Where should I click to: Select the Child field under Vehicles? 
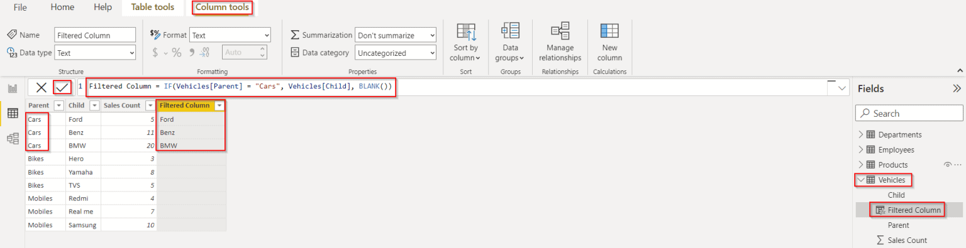tap(896, 195)
